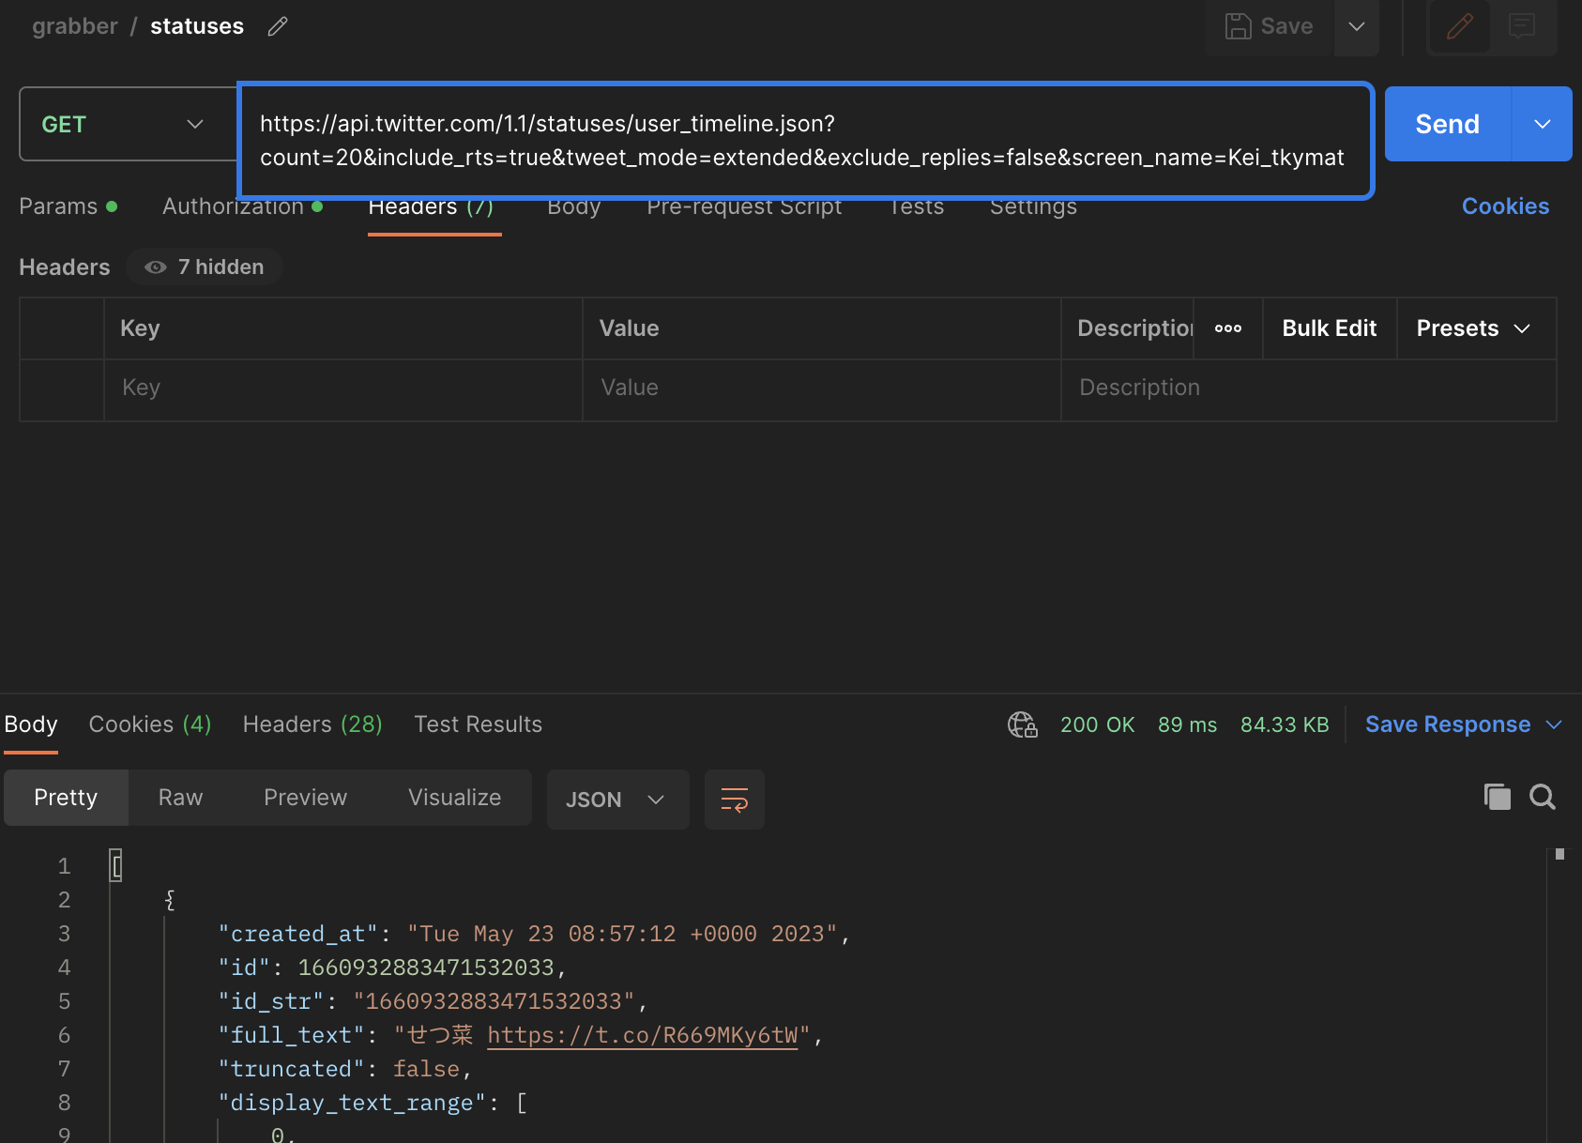Viewport: 1582px width, 1143px height.
Task: Click response line number 3
Action: coord(64,934)
